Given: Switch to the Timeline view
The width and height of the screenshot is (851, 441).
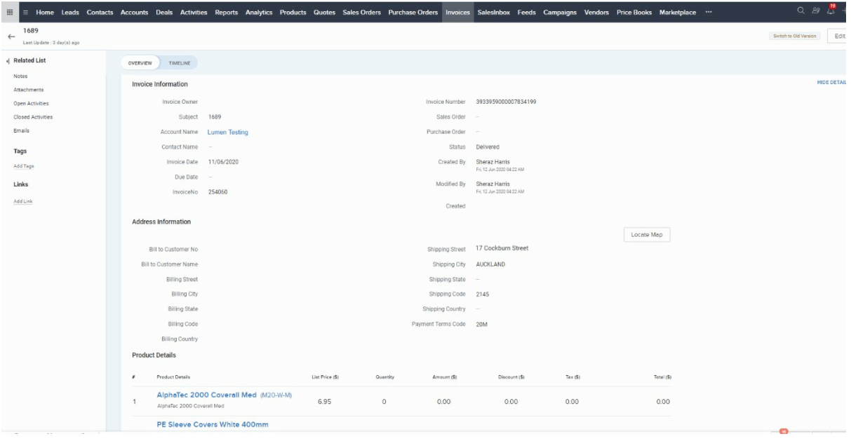Looking at the screenshot, I should coord(180,63).
